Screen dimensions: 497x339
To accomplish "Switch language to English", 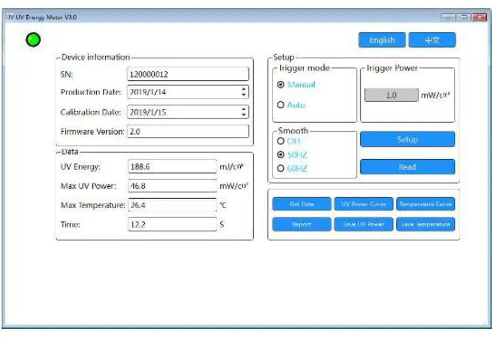I will coord(382,40).
